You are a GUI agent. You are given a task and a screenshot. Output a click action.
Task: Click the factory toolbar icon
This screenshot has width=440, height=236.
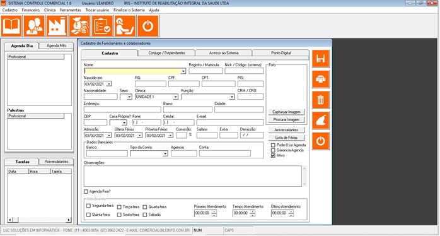(57, 26)
